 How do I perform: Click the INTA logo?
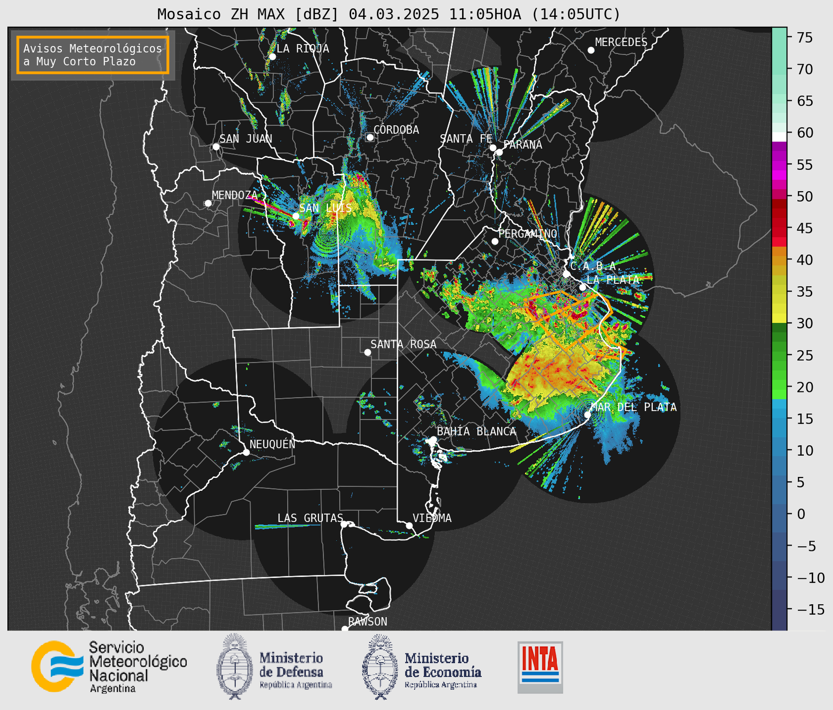[x=540, y=667]
